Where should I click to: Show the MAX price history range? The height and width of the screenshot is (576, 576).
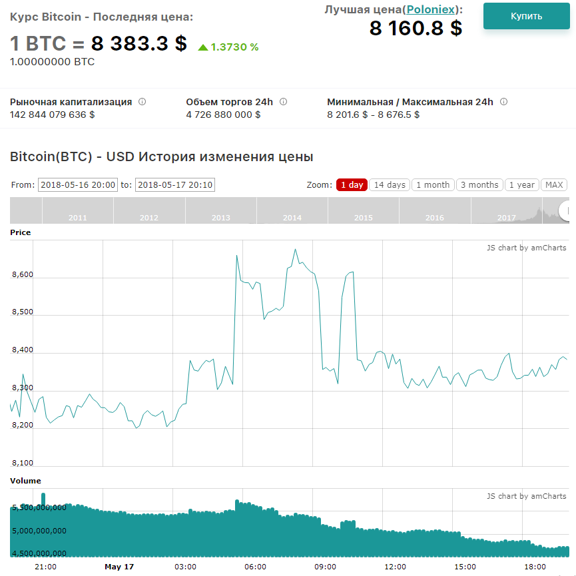tap(554, 184)
